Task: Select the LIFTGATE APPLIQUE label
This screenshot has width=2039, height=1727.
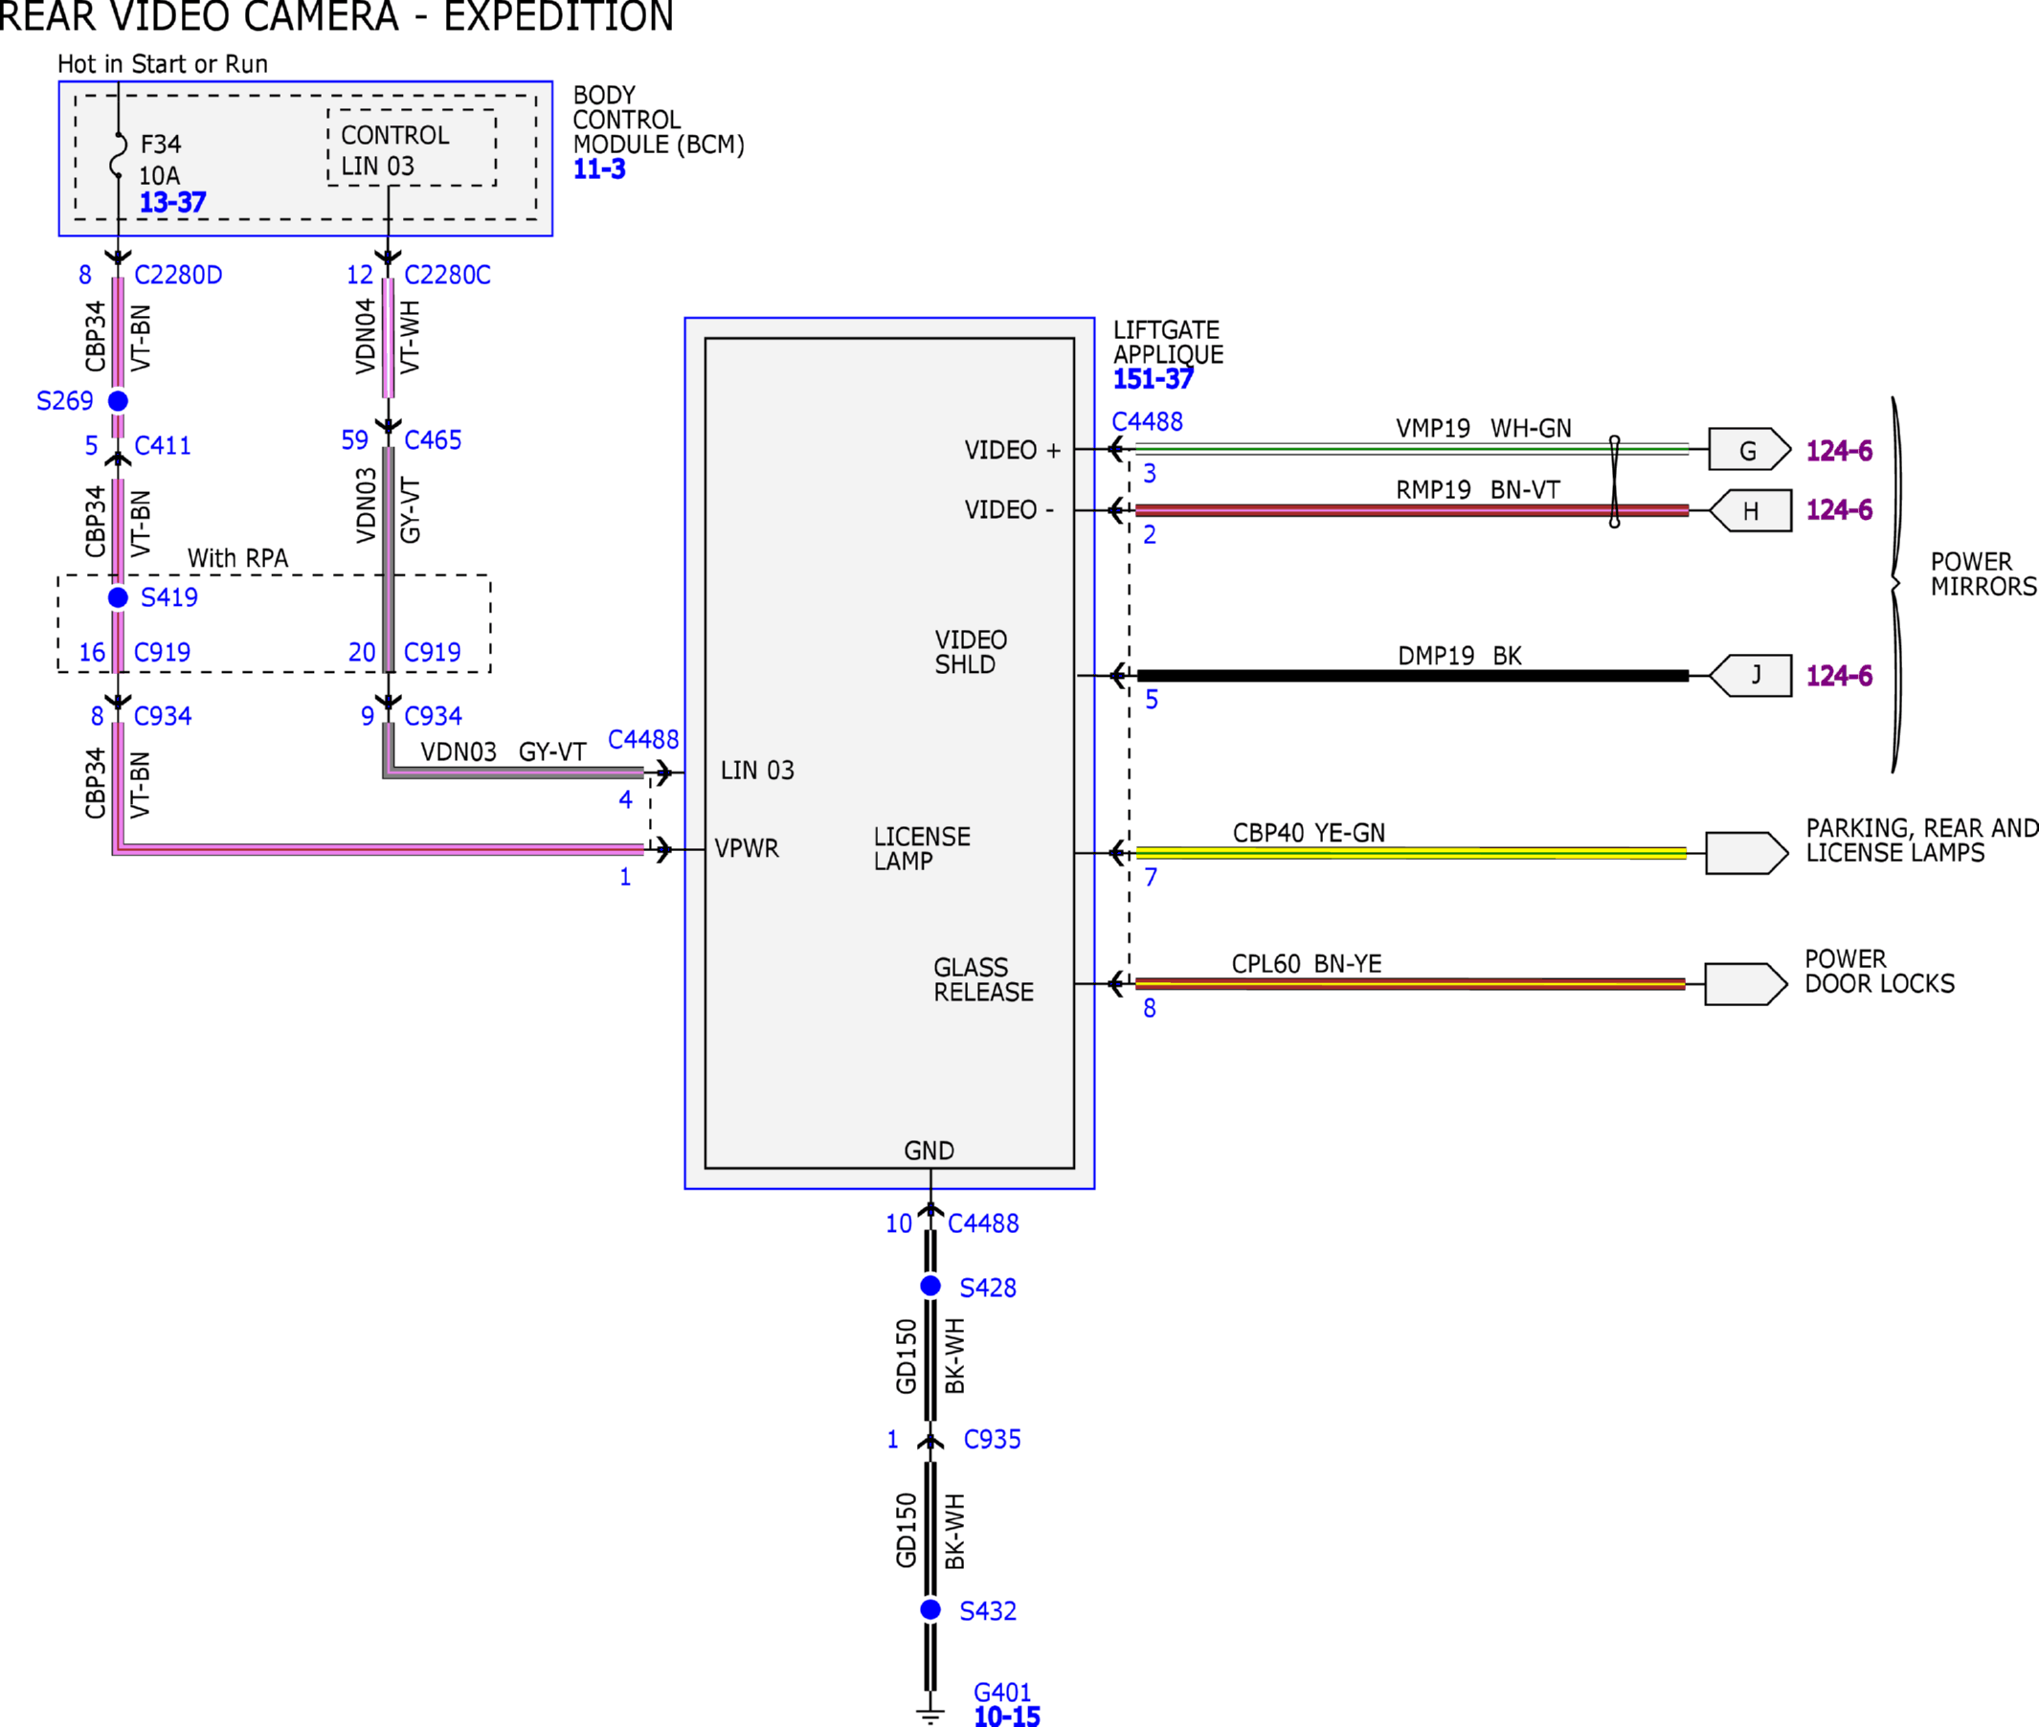Action: coord(1169,343)
